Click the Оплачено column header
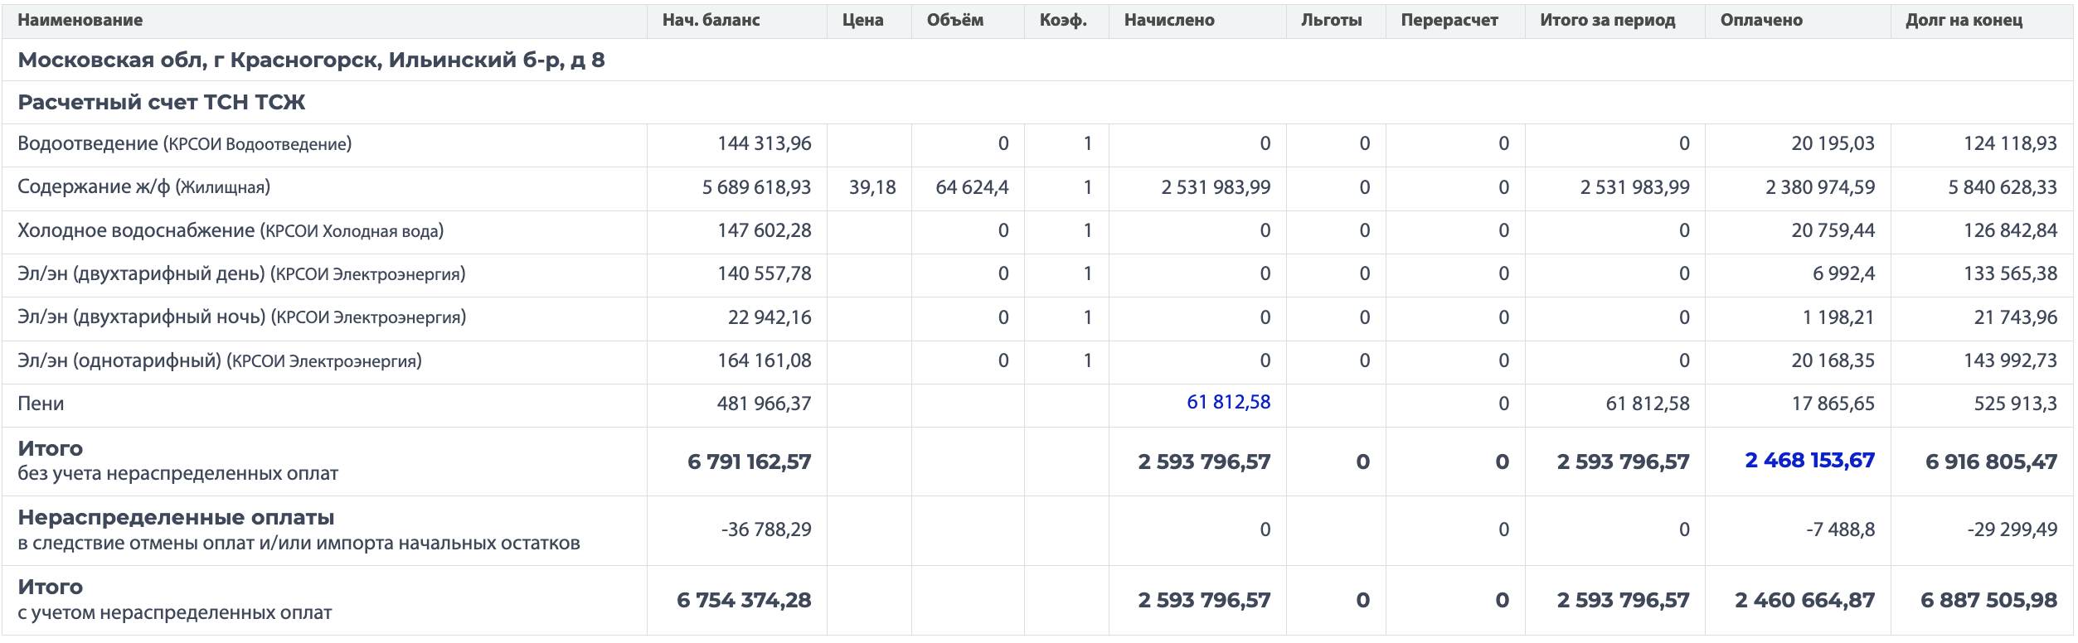 (x=1761, y=21)
